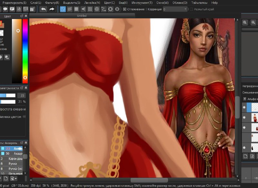Image resolution: width=258 pixels, height=188 pixels.
Task: Enable the Размытый край checkbox
Action: [191, 9]
